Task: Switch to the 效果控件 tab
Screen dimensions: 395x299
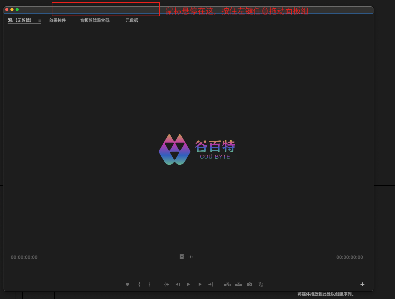Action: pyautogui.click(x=58, y=20)
